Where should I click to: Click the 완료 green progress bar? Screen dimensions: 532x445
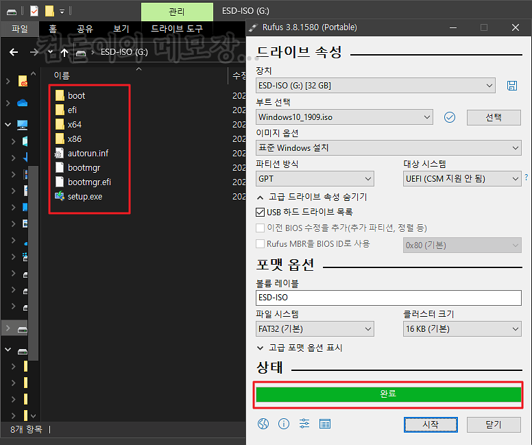tap(388, 394)
